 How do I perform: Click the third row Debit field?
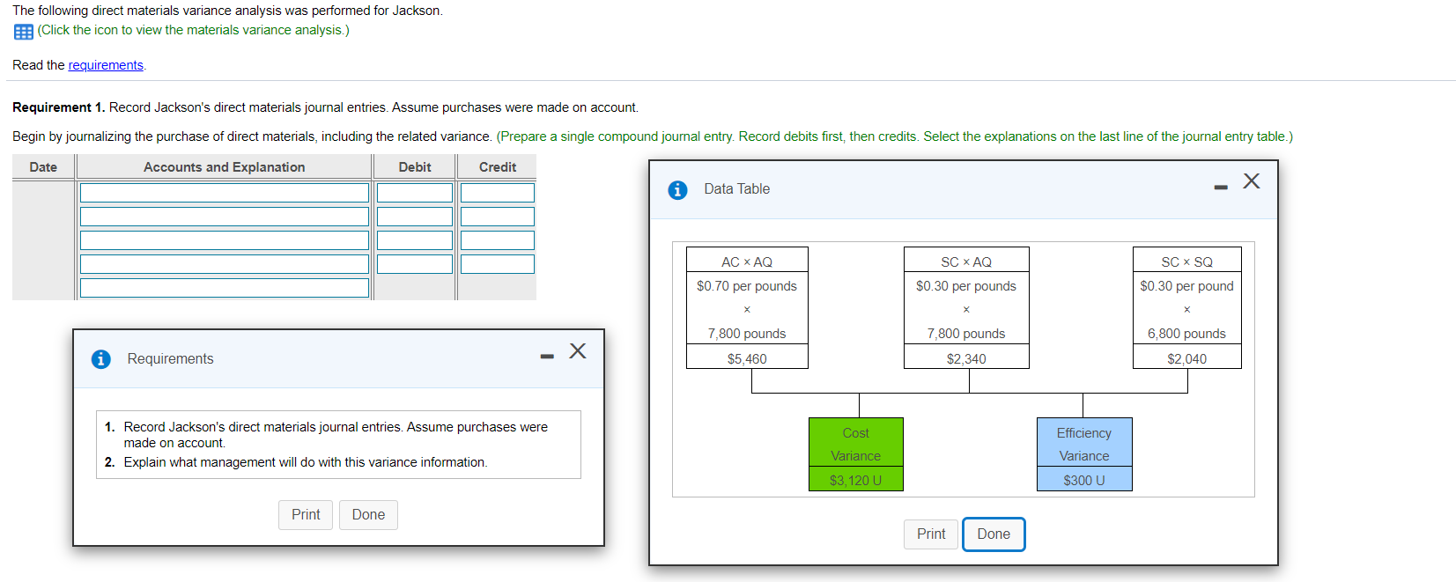pyautogui.click(x=415, y=240)
